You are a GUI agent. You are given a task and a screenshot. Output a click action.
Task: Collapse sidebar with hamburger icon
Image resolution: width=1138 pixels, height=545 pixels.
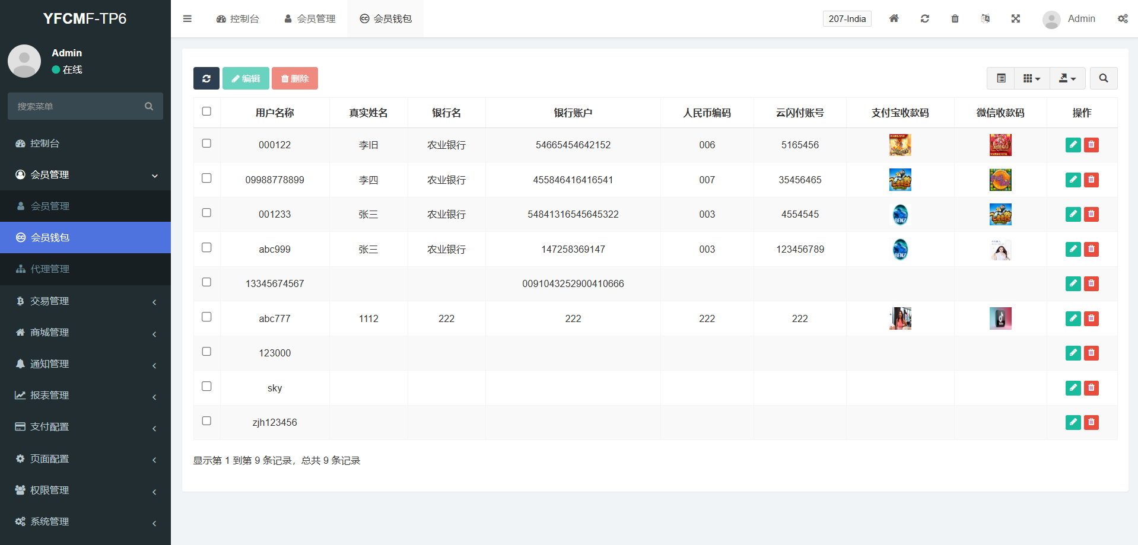coord(187,18)
